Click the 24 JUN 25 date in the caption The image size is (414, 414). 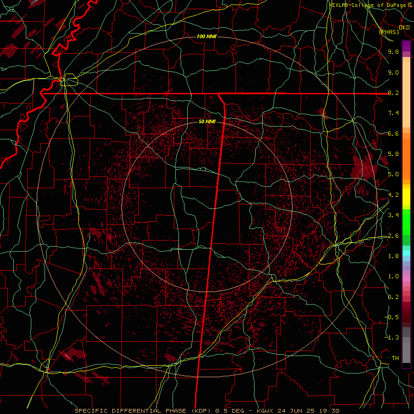[x=295, y=411]
